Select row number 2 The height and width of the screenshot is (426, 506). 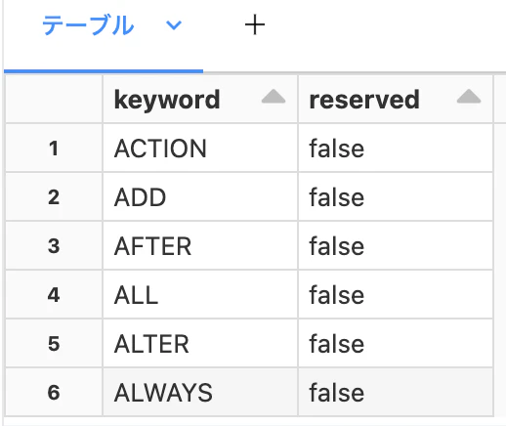click(54, 196)
